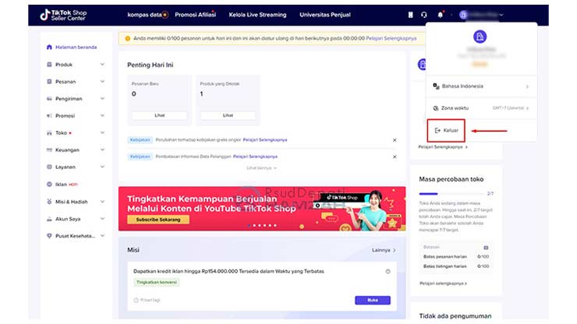Open Pelajari Selengkapnya in the top alert
This screenshot has width=577, height=324.
391,38
